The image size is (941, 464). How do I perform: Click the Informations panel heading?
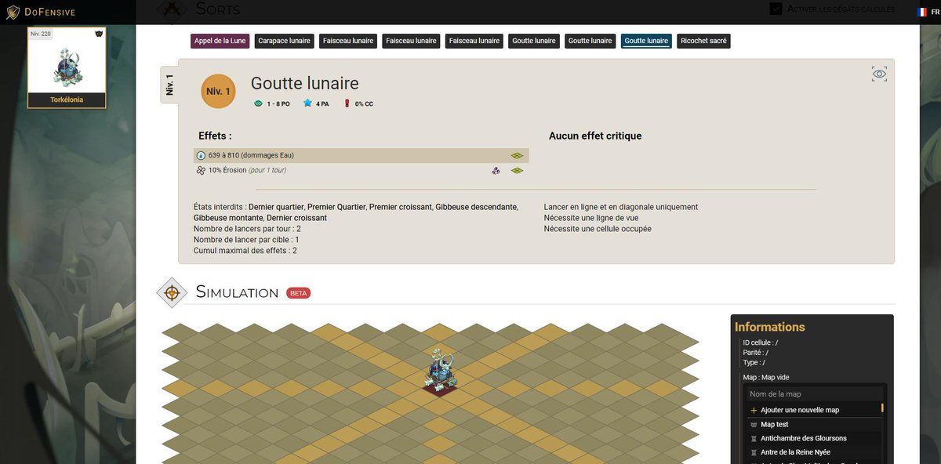(770, 327)
